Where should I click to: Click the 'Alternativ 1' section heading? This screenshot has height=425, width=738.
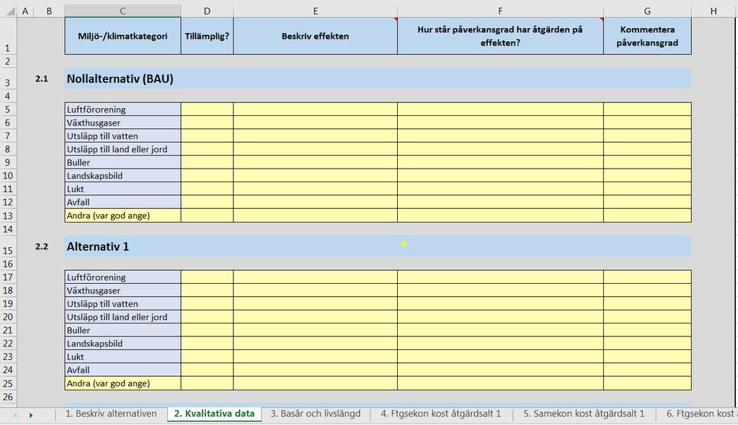pos(97,246)
